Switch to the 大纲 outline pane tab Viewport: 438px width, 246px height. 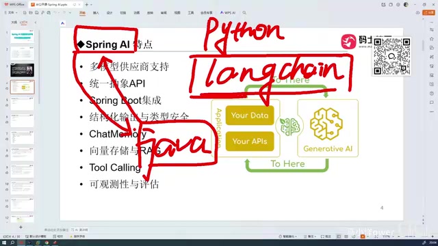(14, 23)
